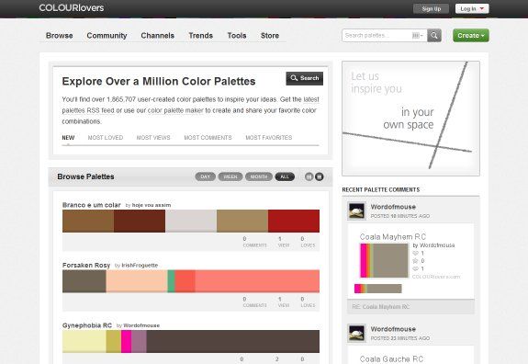Viewport: 528px width, 364px height.
Task: Open the RE: Coala Mayhem RC reply link
Action: (381, 307)
